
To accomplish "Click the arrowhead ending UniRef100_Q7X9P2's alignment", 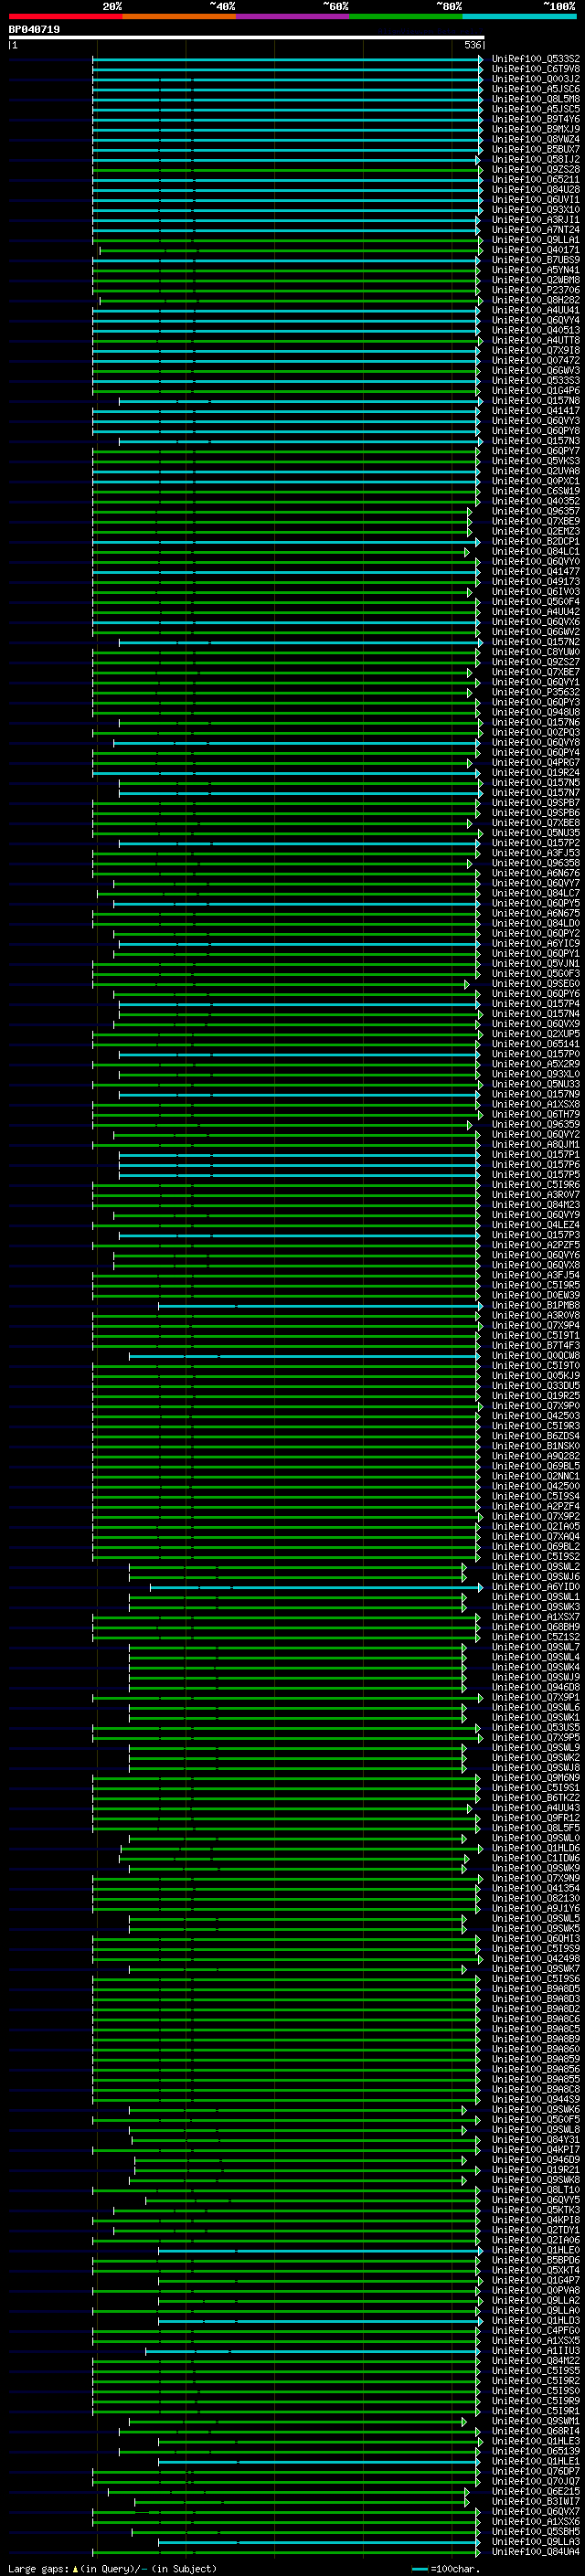I will pos(480,1517).
